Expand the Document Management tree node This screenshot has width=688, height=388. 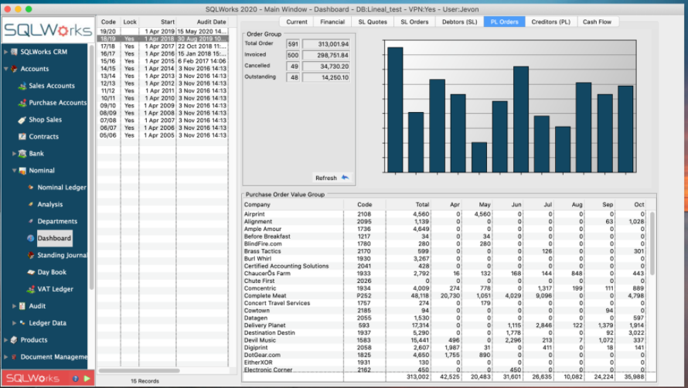click(5, 357)
